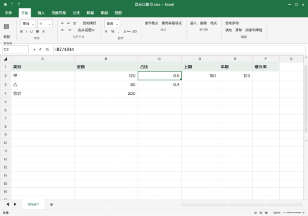
Task: Click Format (格式) in the cells group
Action: point(214,23)
